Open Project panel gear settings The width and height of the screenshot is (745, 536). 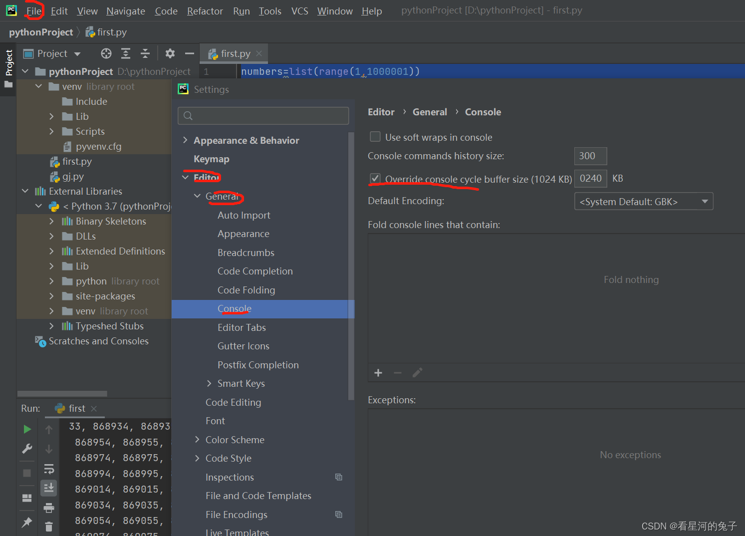(170, 53)
